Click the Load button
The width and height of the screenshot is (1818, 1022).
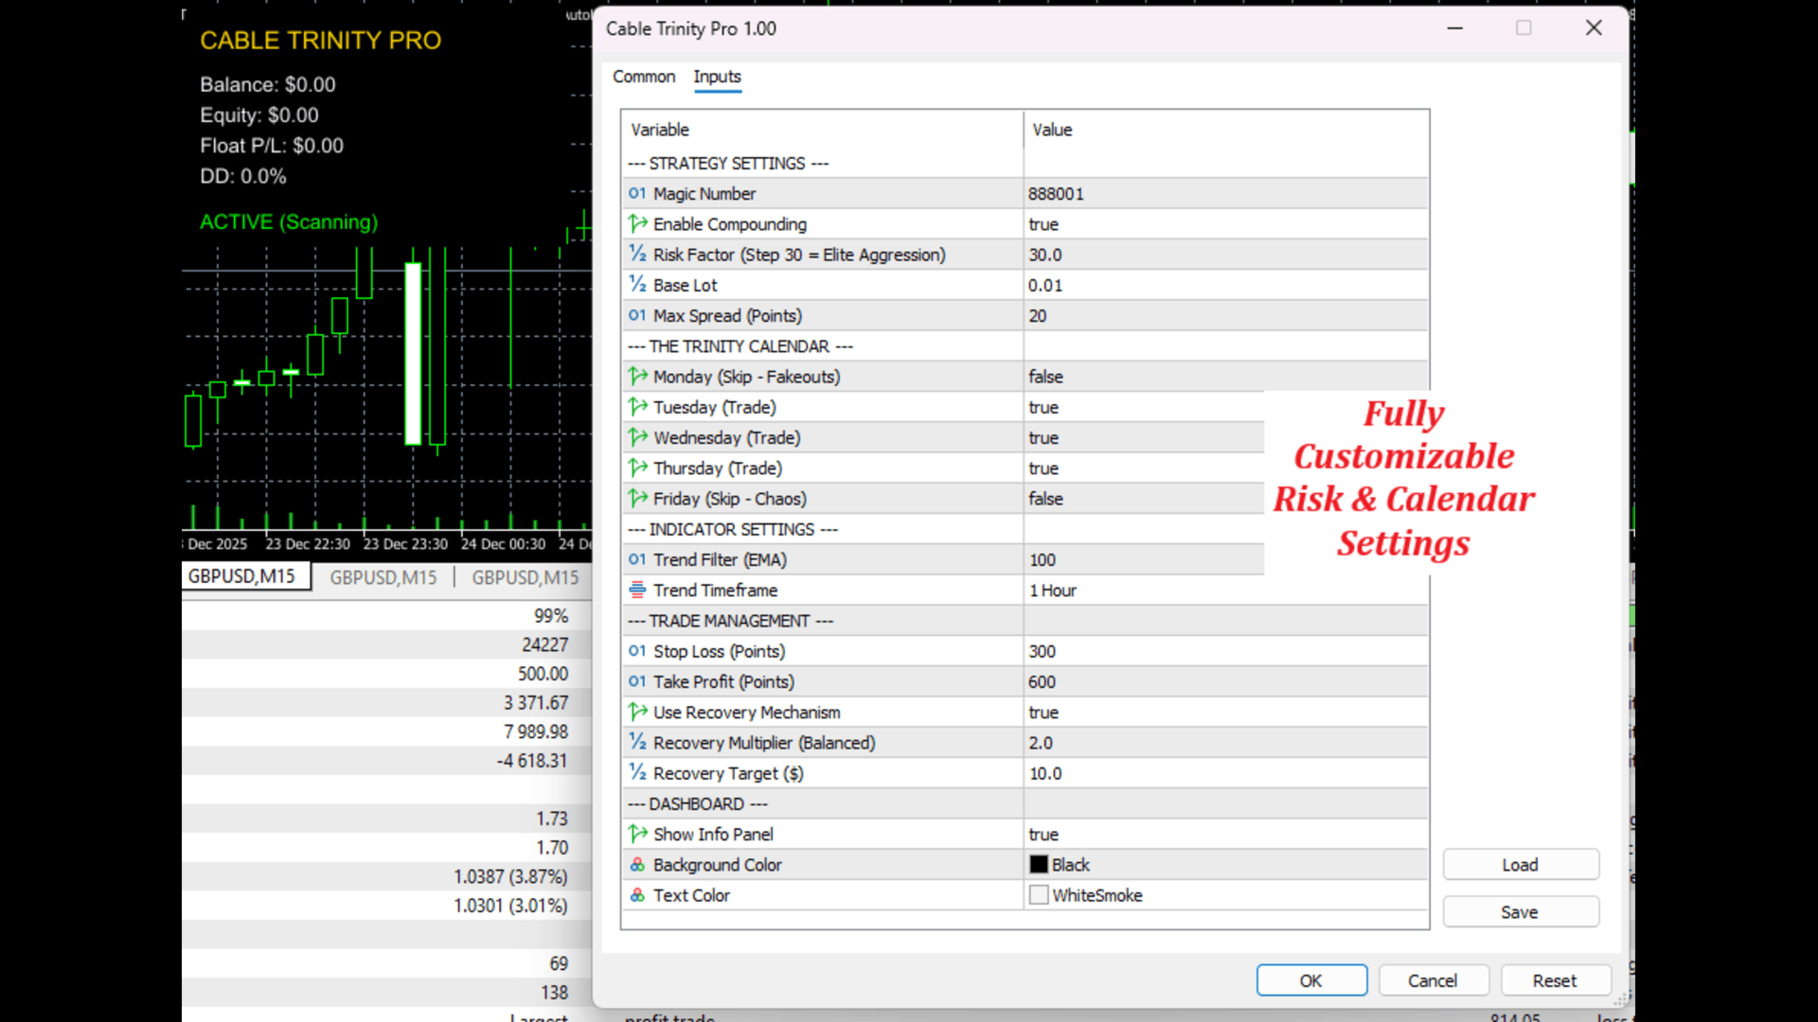tap(1520, 865)
